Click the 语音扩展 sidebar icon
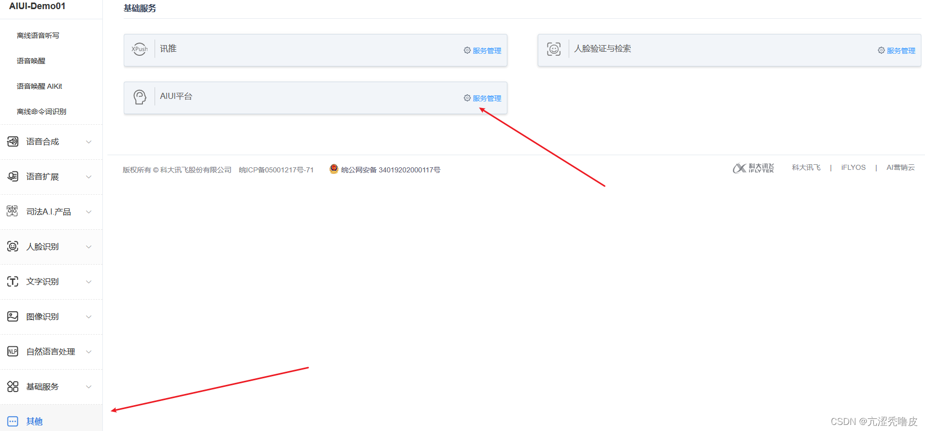The width and height of the screenshot is (925, 431). pyautogui.click(x=13, y=176)
